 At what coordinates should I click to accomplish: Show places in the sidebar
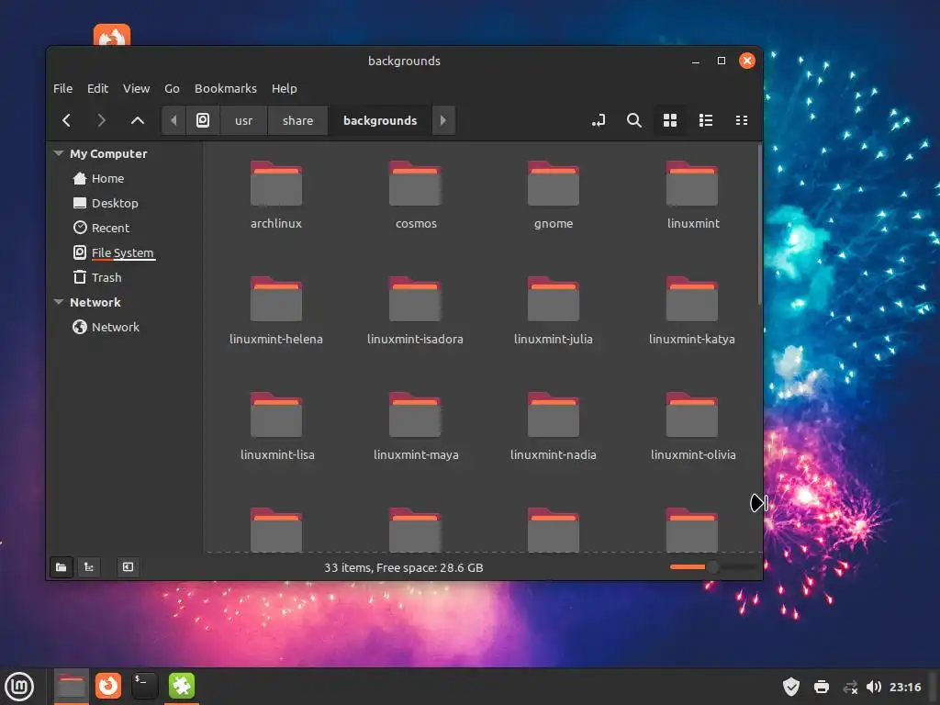coord(62,567)
